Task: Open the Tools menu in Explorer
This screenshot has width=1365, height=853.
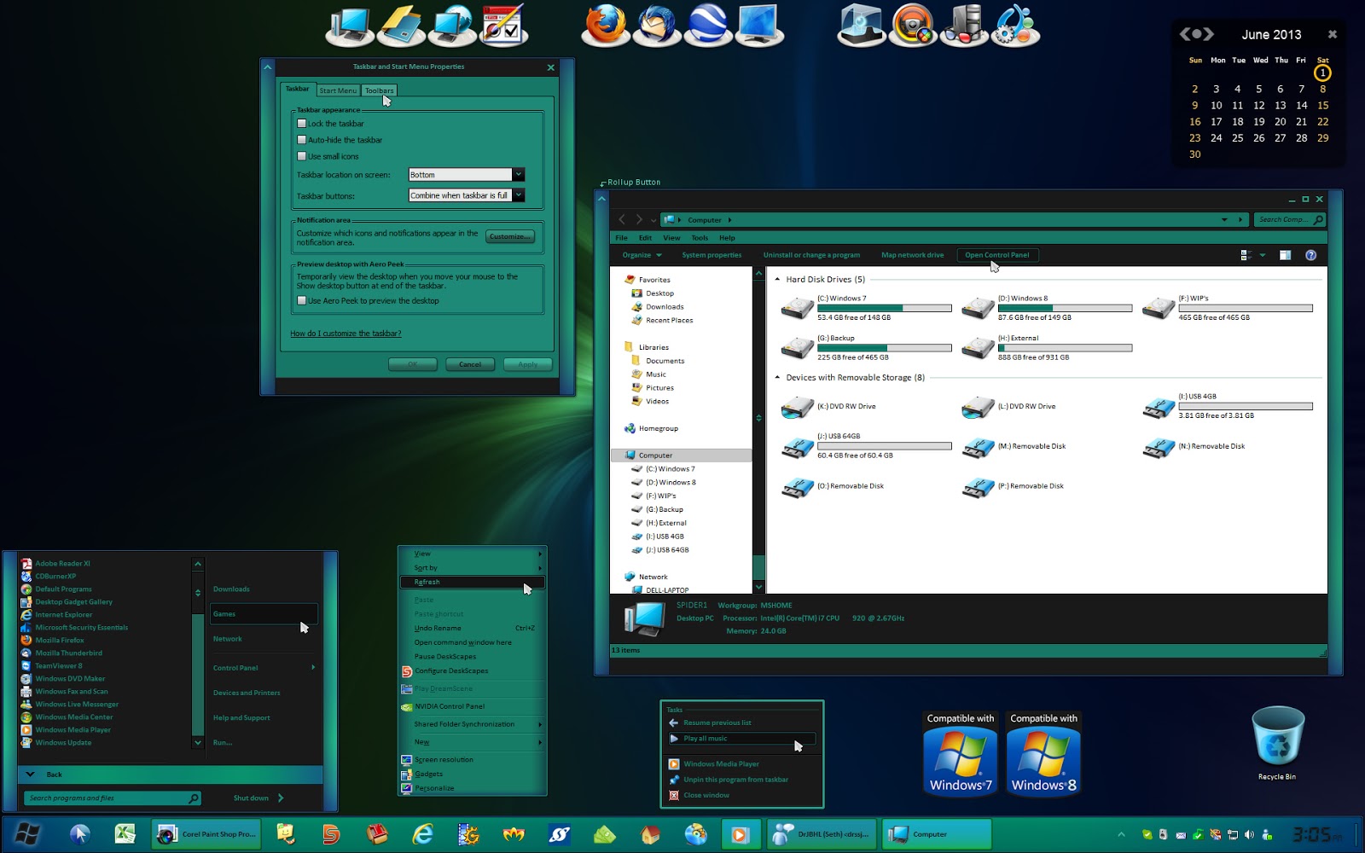Action: click(x=699, y=238)
